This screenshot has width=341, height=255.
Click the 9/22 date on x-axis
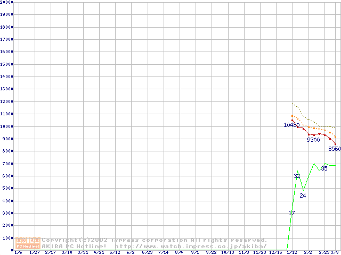(x=212, y=252)
